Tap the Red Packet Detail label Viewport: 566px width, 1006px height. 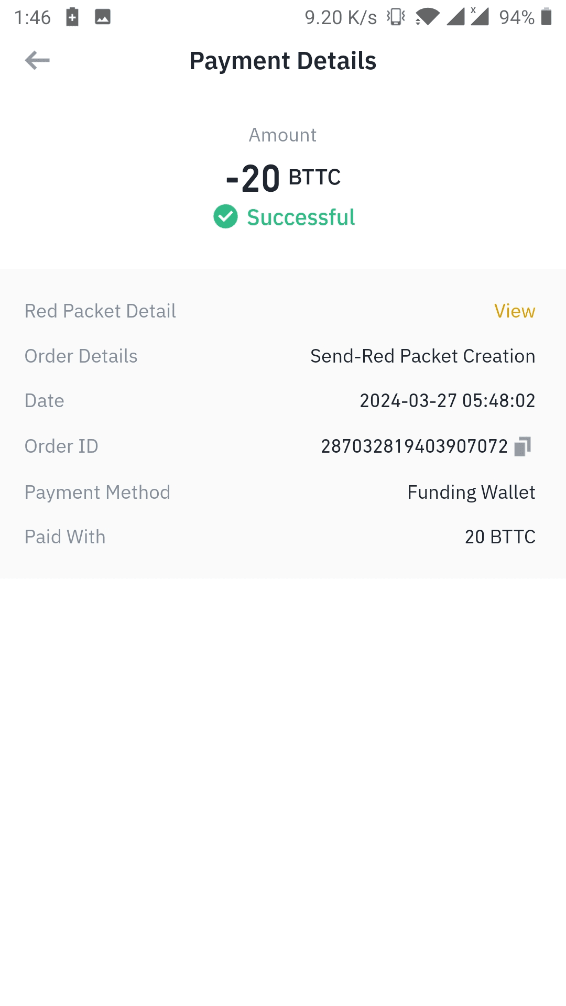pos(100,311)
